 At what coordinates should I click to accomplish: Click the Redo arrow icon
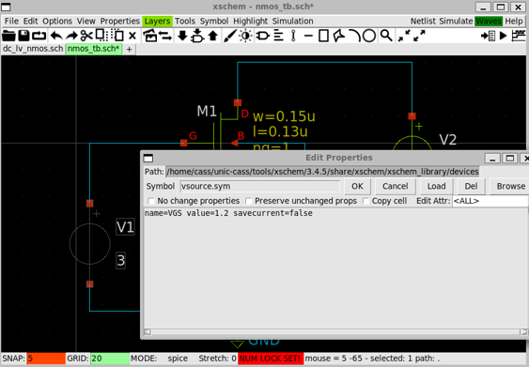tap(71, 36)
